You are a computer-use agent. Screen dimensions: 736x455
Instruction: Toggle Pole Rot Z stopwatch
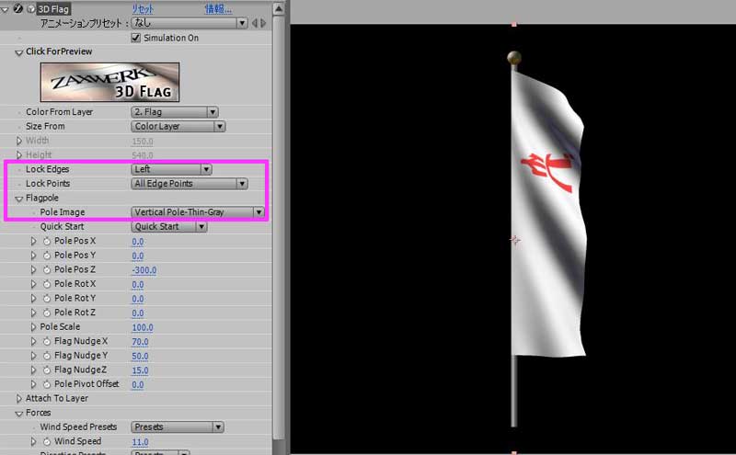point(47,313)
